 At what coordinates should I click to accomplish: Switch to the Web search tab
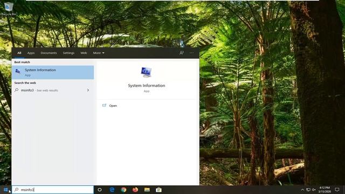click(84, 53)
